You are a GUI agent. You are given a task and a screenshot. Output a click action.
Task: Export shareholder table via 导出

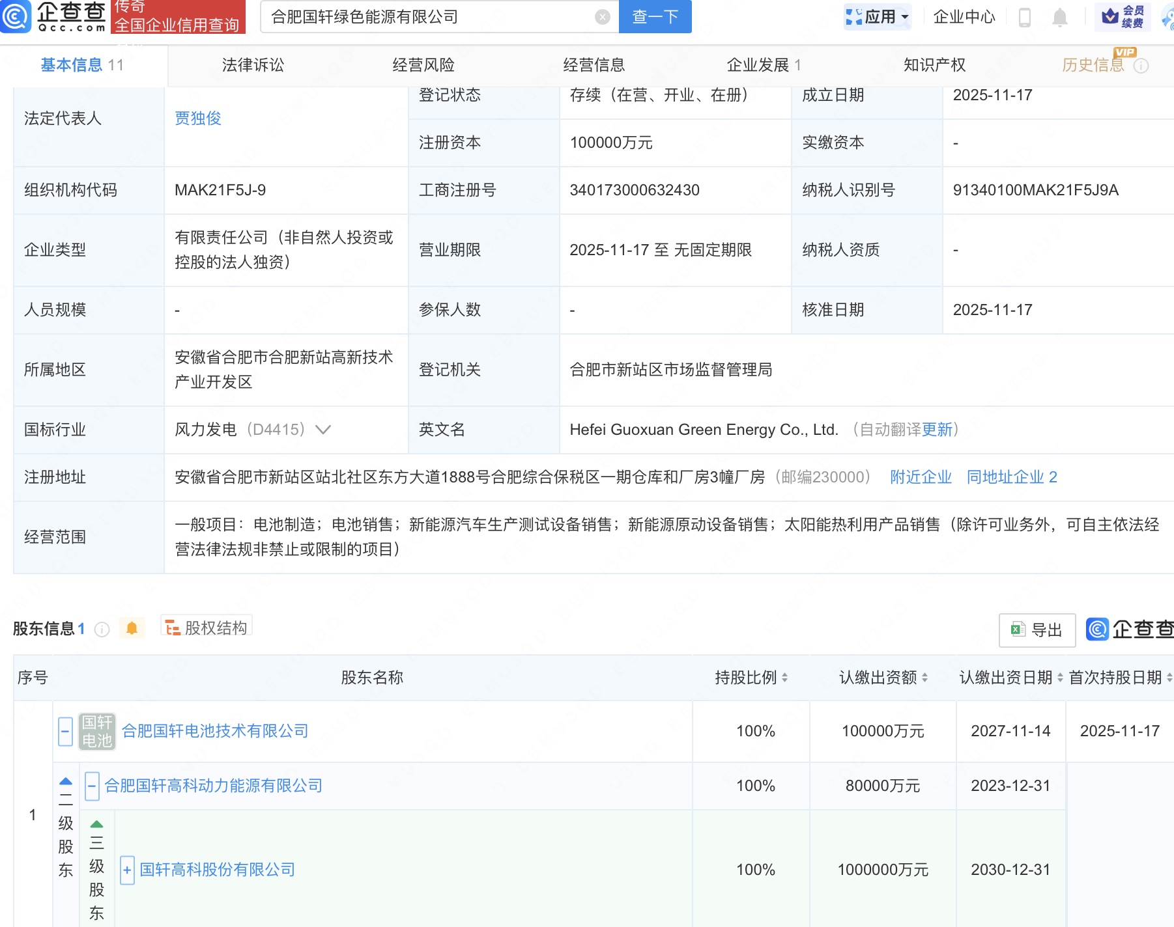tap(1037, 630)
